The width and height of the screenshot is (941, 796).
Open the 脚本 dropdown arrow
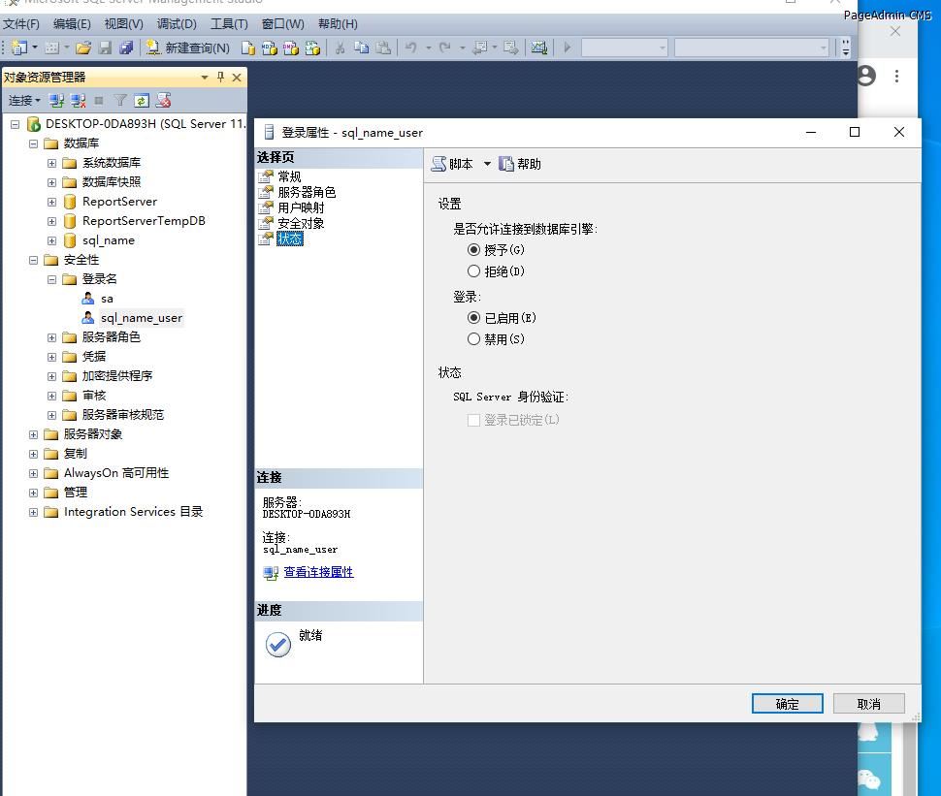click(x=487, y=164)
